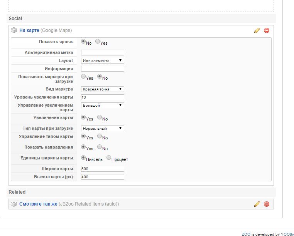Viewport: 294px width, 236px height.
Task: Click the red delete icon for На карте
Action: click(267, 31)
